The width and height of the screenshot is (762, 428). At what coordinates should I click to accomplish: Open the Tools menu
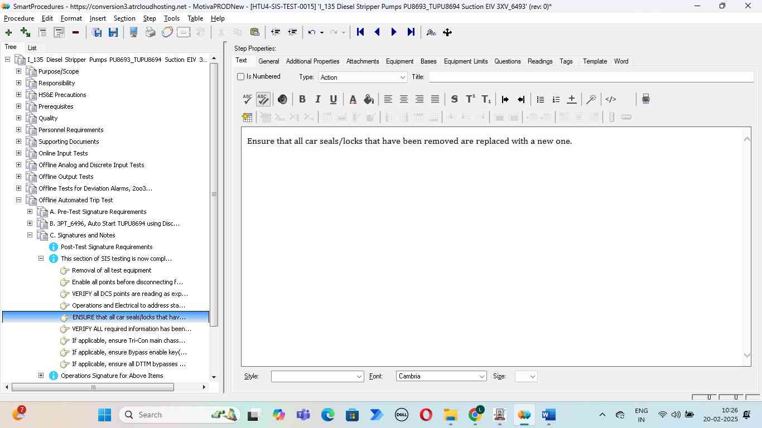pos(171,18)
